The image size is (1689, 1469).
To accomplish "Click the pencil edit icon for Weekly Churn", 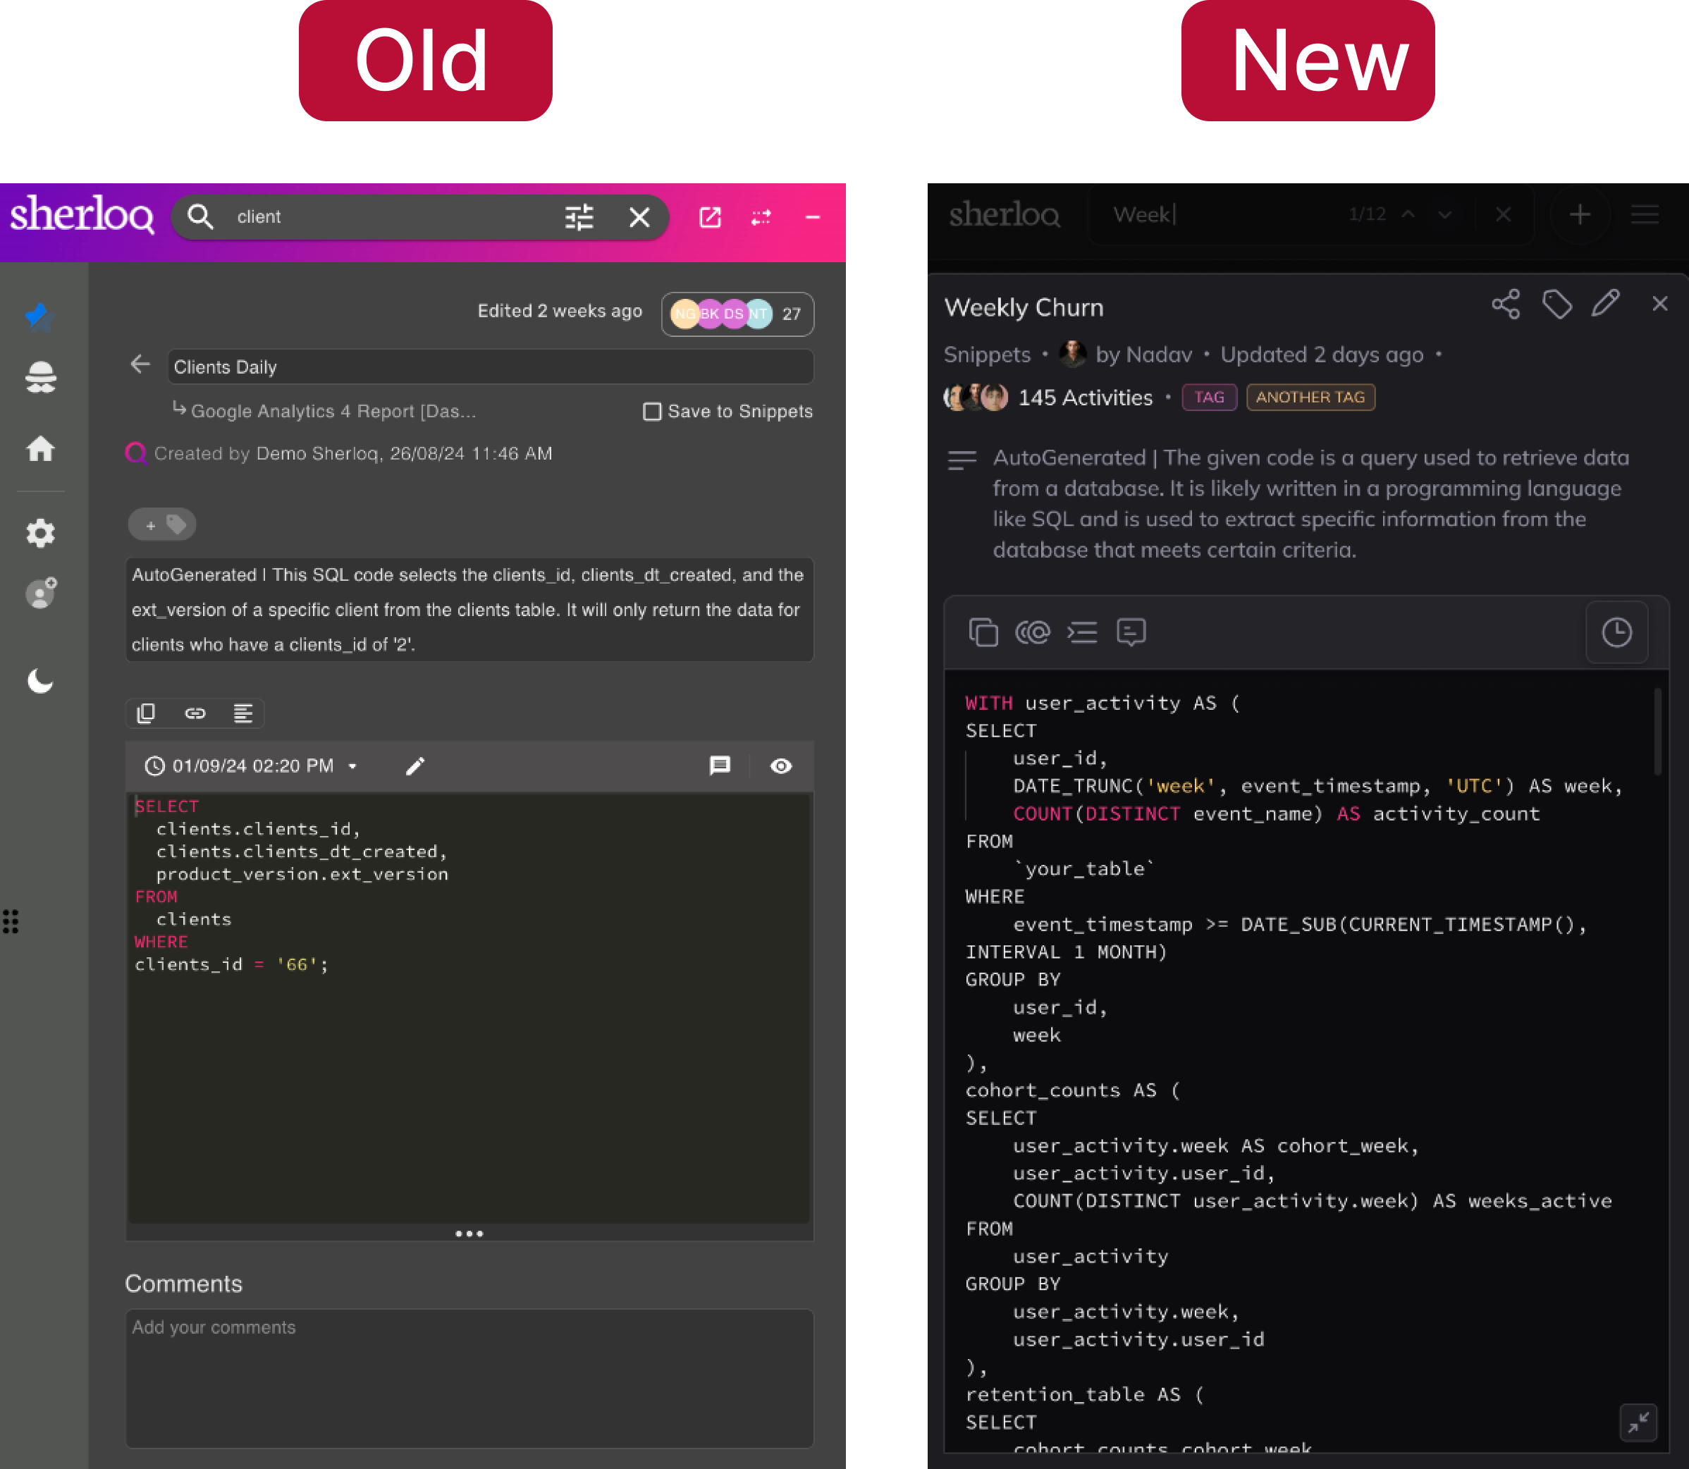I will (1605, 304).
